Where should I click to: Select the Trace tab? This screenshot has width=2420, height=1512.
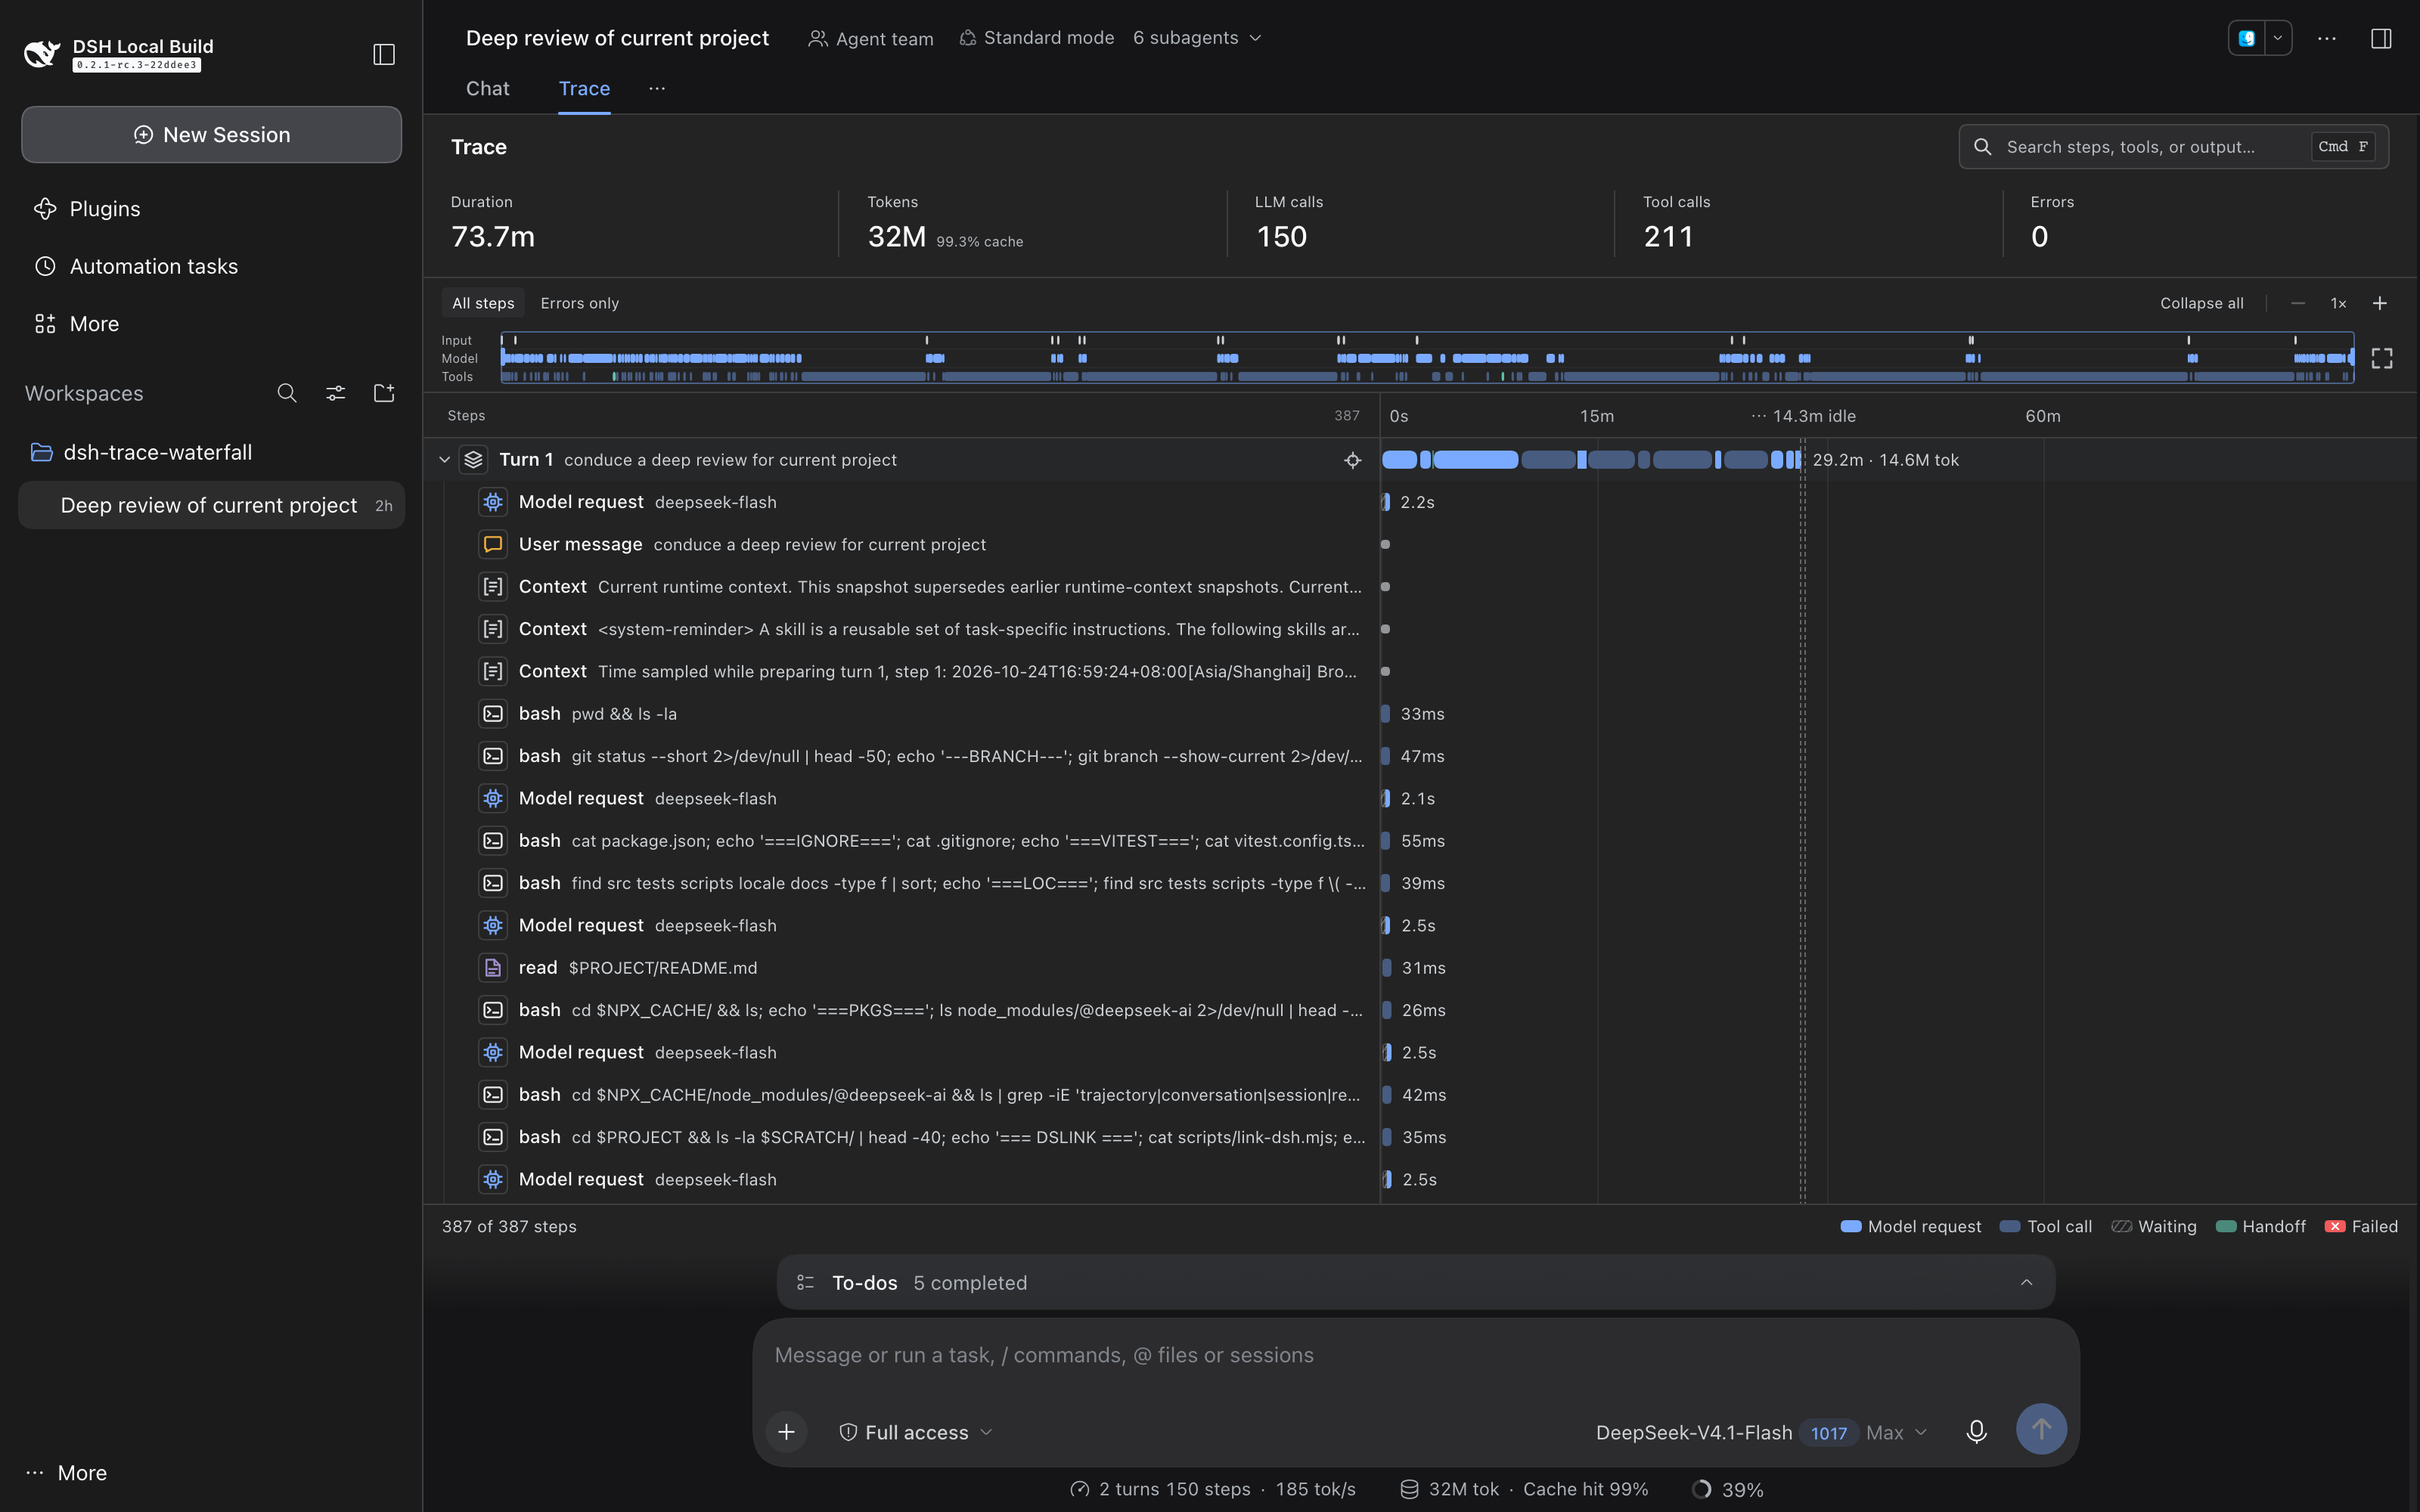584,88
